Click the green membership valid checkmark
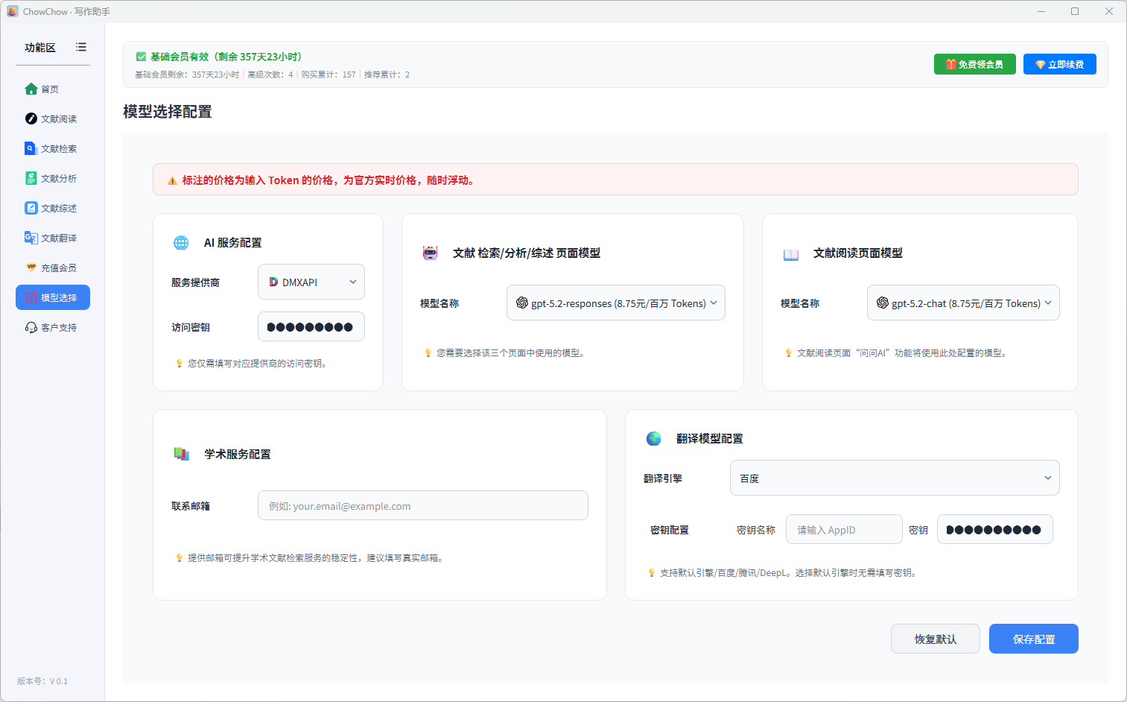The image size is (1127, 702). click(x=141, y=57)
